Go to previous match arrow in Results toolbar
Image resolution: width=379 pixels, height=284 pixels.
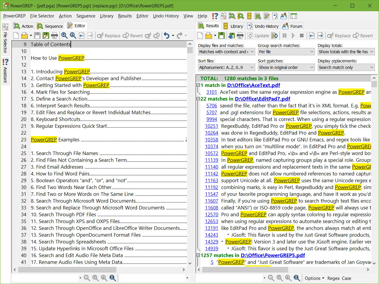(x=312, y=36)
